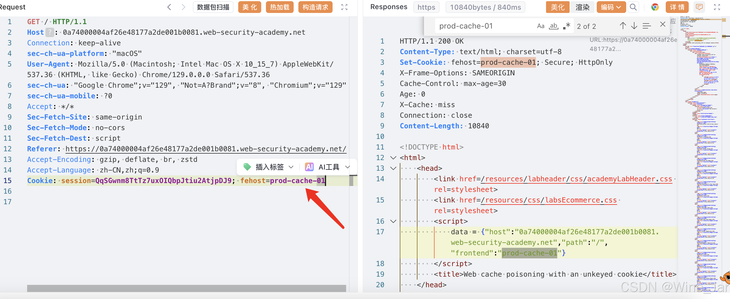Click the "2 of 2" match counter
730x299 pixels.
(x=586, y=26)
